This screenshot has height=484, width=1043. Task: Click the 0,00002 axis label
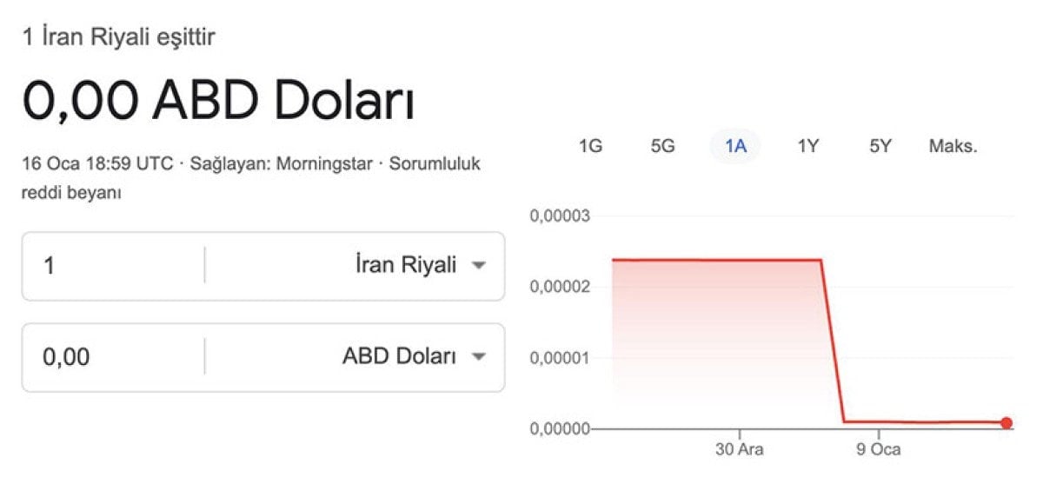560,287
